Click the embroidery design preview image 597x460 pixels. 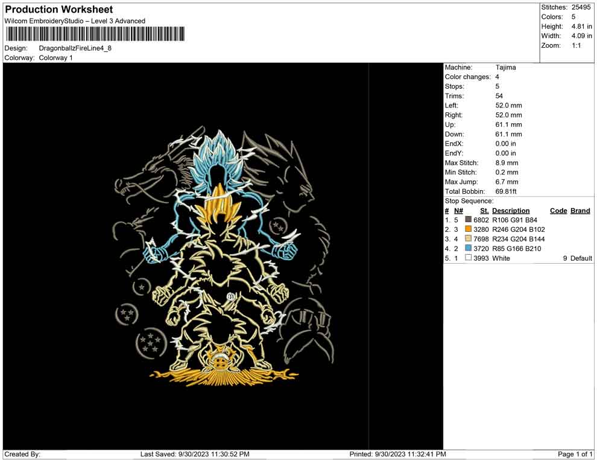point(223,257)
